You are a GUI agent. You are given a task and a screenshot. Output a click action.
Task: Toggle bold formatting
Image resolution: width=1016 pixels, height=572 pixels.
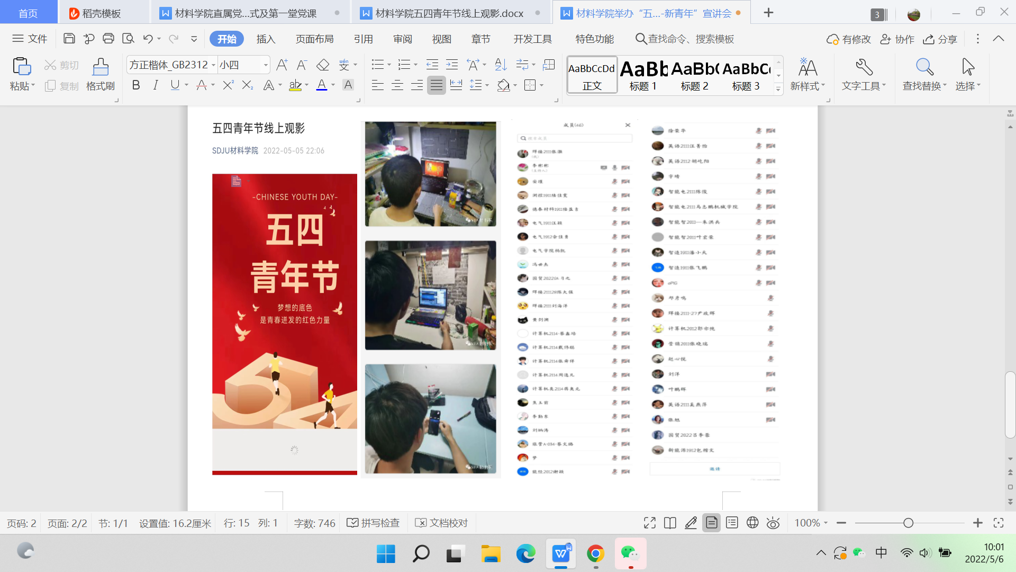pyautogui.click(x=136, y=85)
